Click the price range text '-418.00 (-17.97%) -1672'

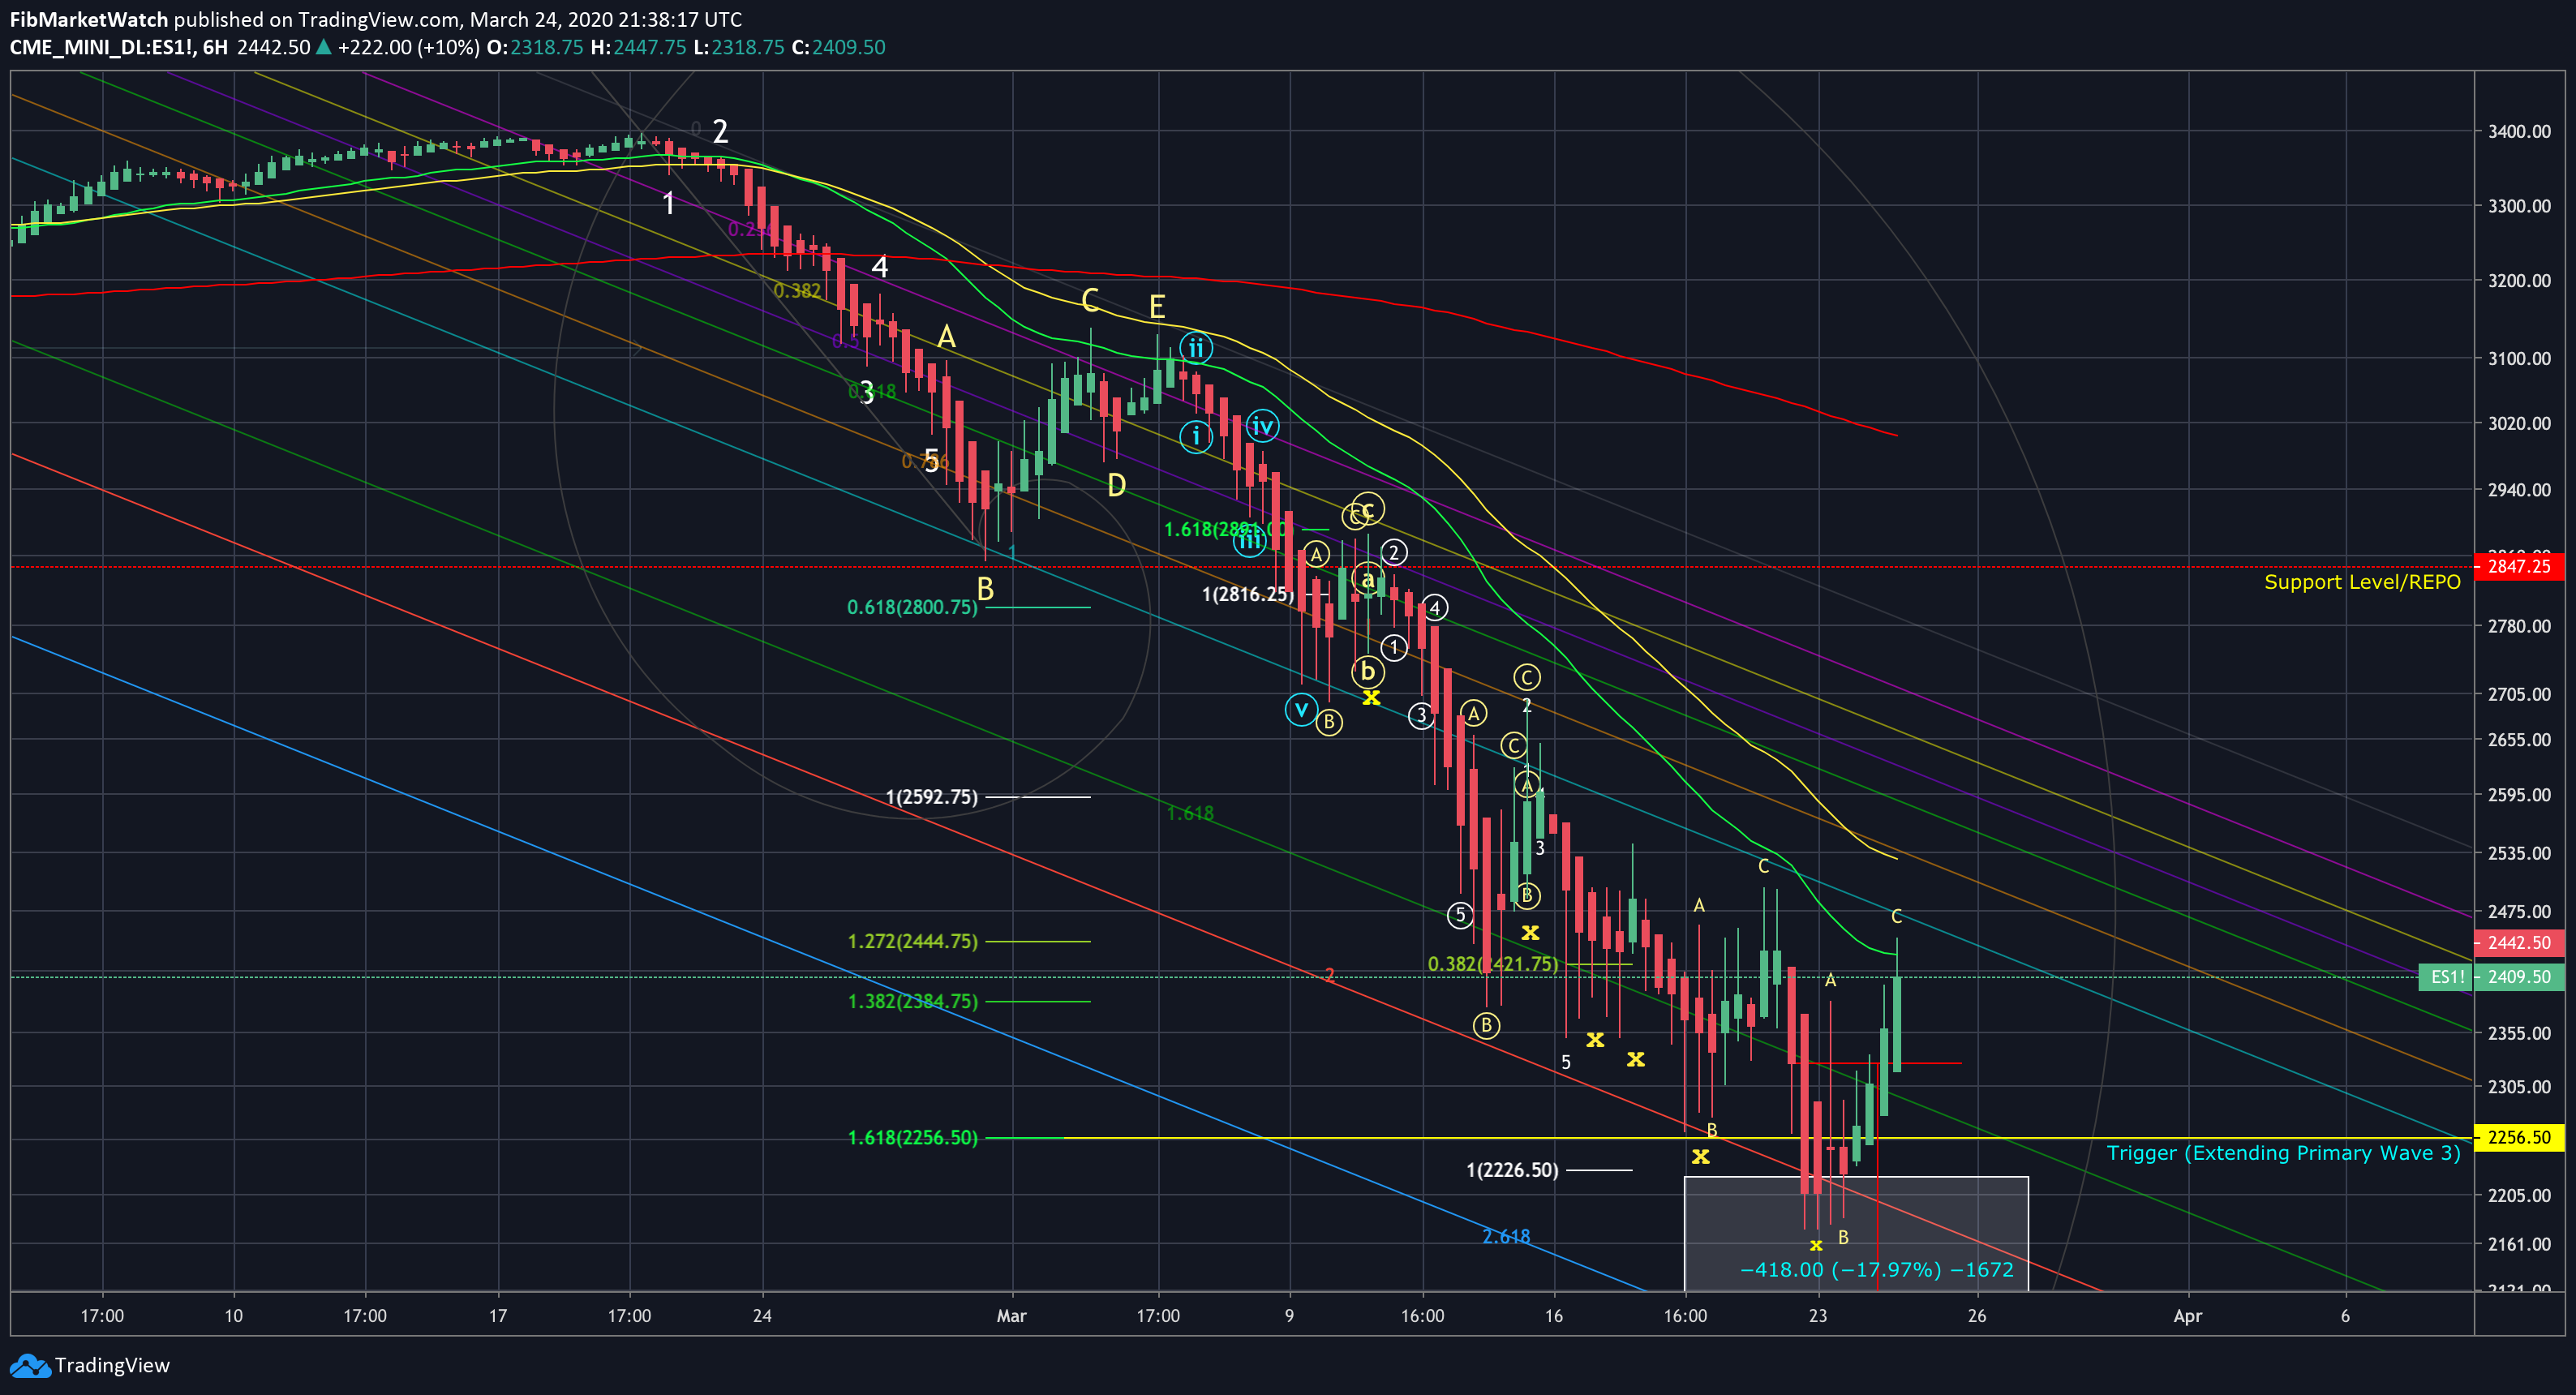[1877, 1269]
